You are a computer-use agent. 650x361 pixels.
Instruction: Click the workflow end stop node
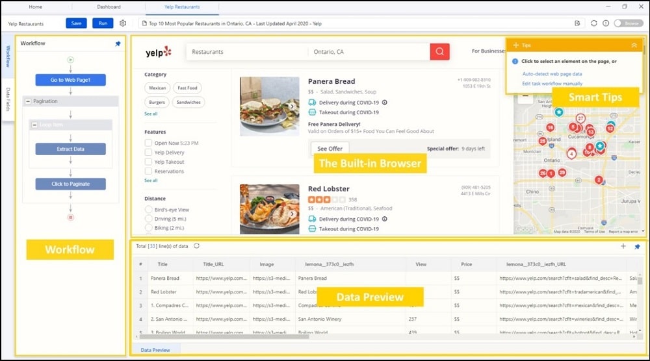(70, 218)
